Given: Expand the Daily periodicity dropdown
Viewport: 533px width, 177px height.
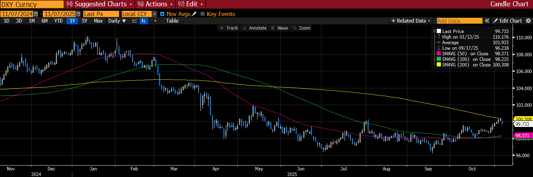Looking at the screenshot, I should click(x=116, y=21).
